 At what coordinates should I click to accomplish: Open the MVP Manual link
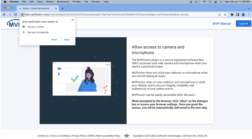click(x=222, y=24)
